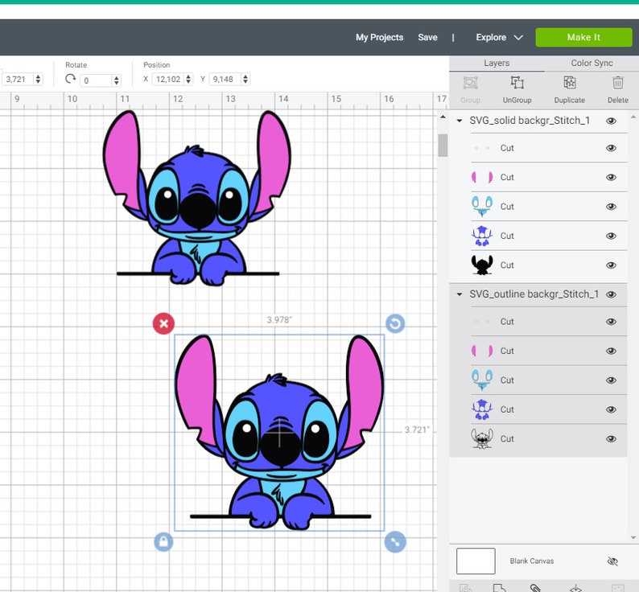Screen dimensions: 639x592
Task: Click the rotate handle on selected Stitch
Action: (x=395, y=323)
